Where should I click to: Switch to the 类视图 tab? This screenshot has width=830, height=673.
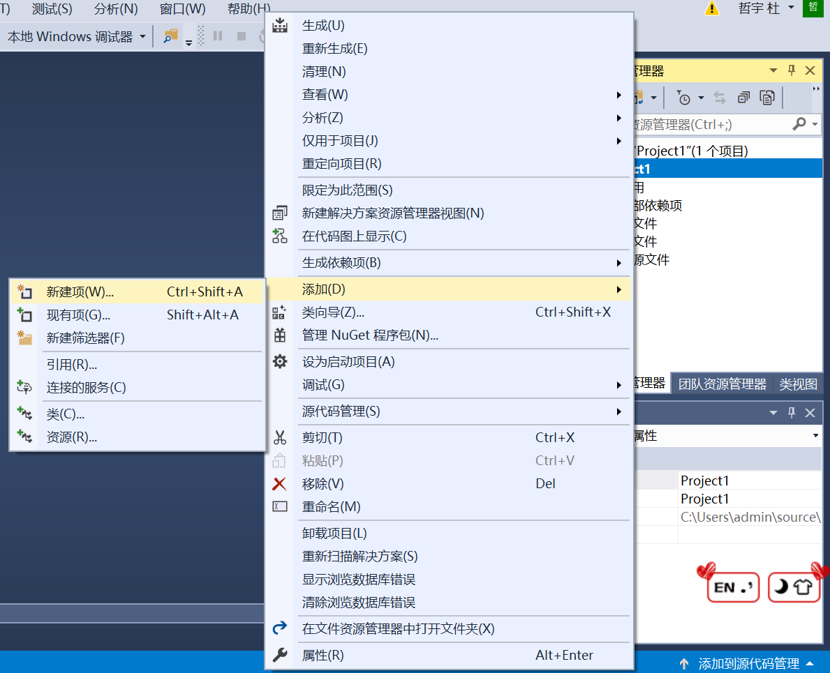pyautogui.click(x=797, y=382)
